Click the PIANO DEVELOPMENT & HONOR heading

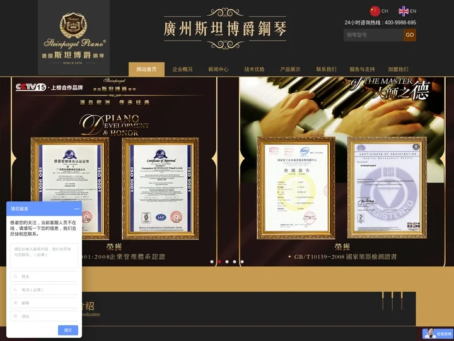[115, 125]
